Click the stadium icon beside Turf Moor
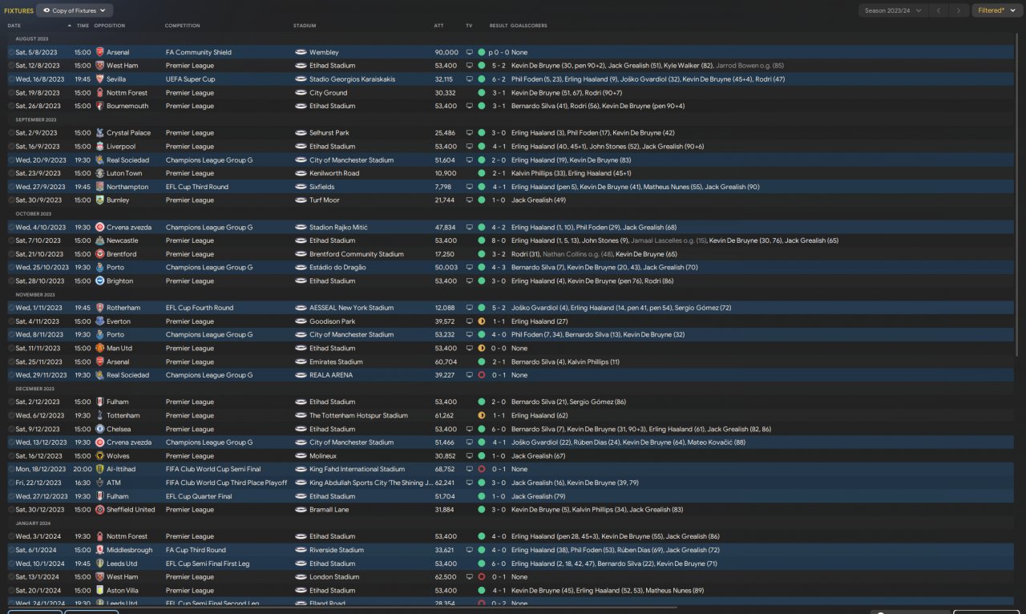This screenshot has height=614, width=1026. [301, 200]
